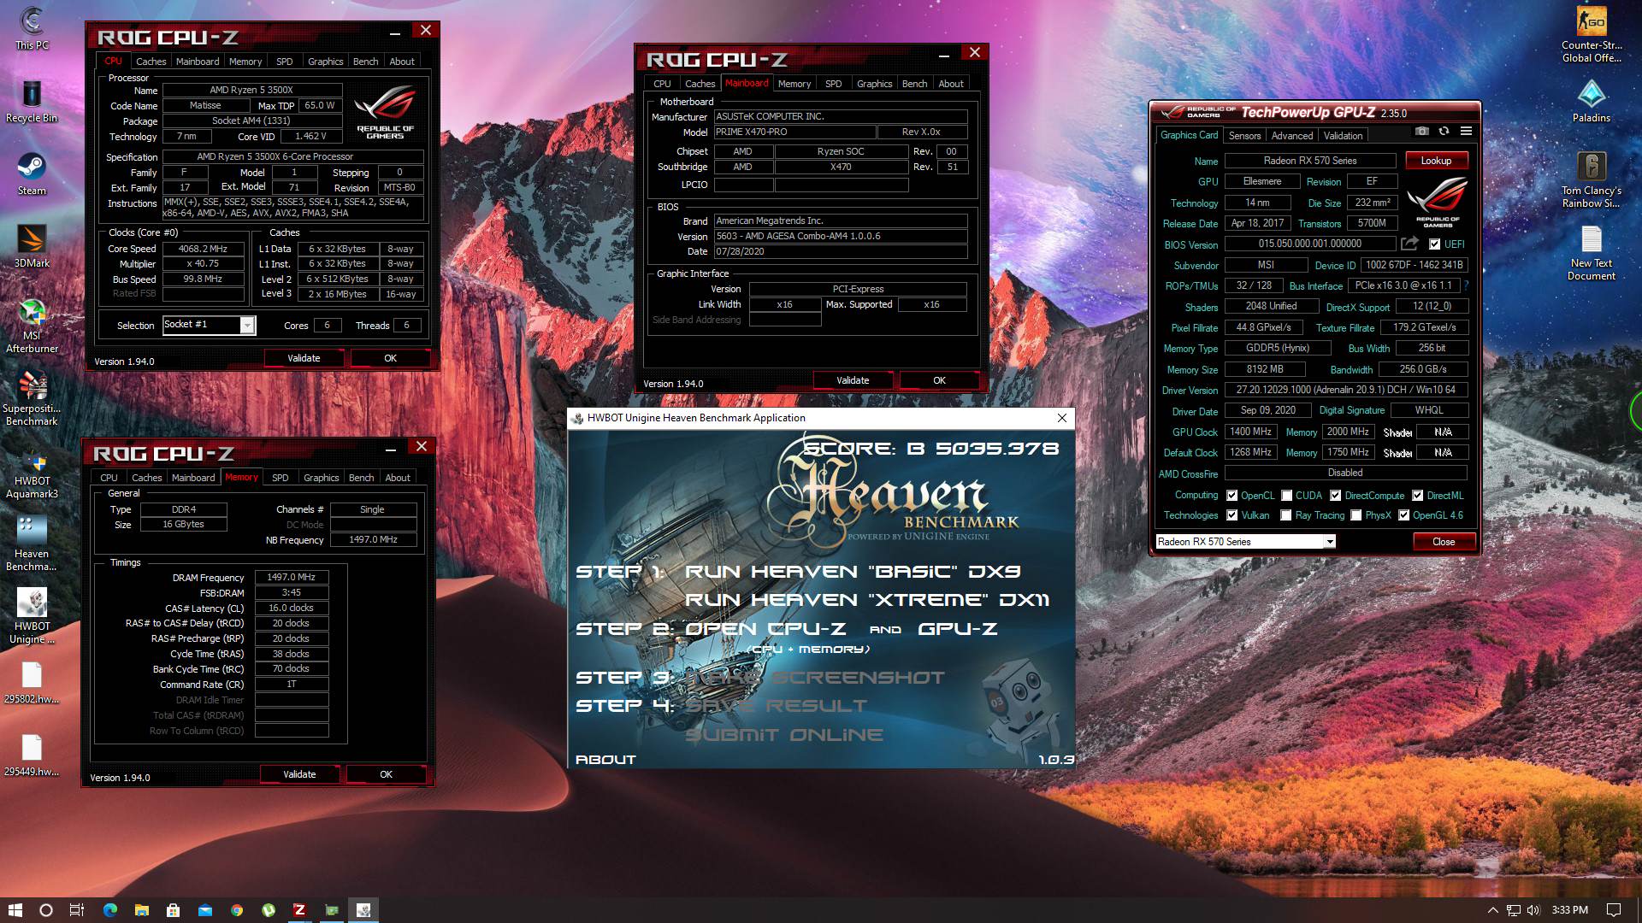Open Bench tab in Mainboard CPU-Z window

[x=914, y=84]
